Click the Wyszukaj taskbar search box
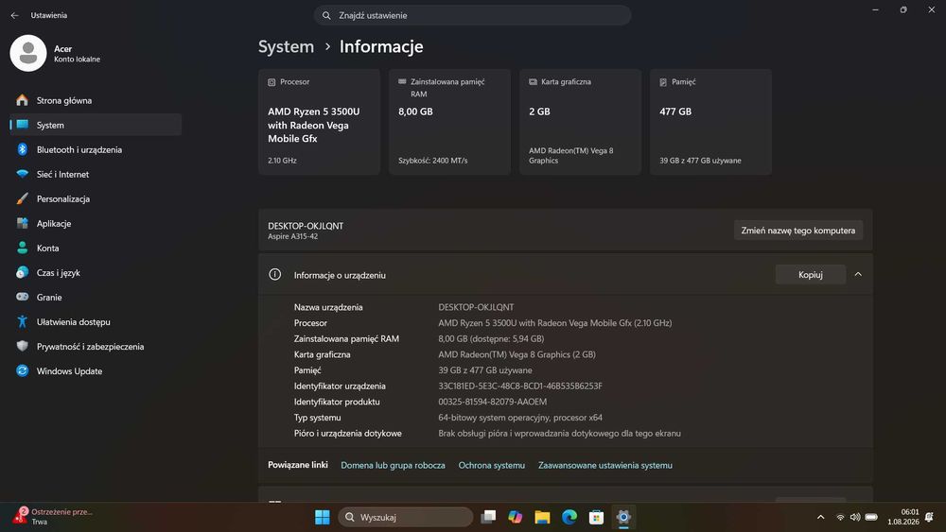Screen dimensions: 946x532 point(406,517)
